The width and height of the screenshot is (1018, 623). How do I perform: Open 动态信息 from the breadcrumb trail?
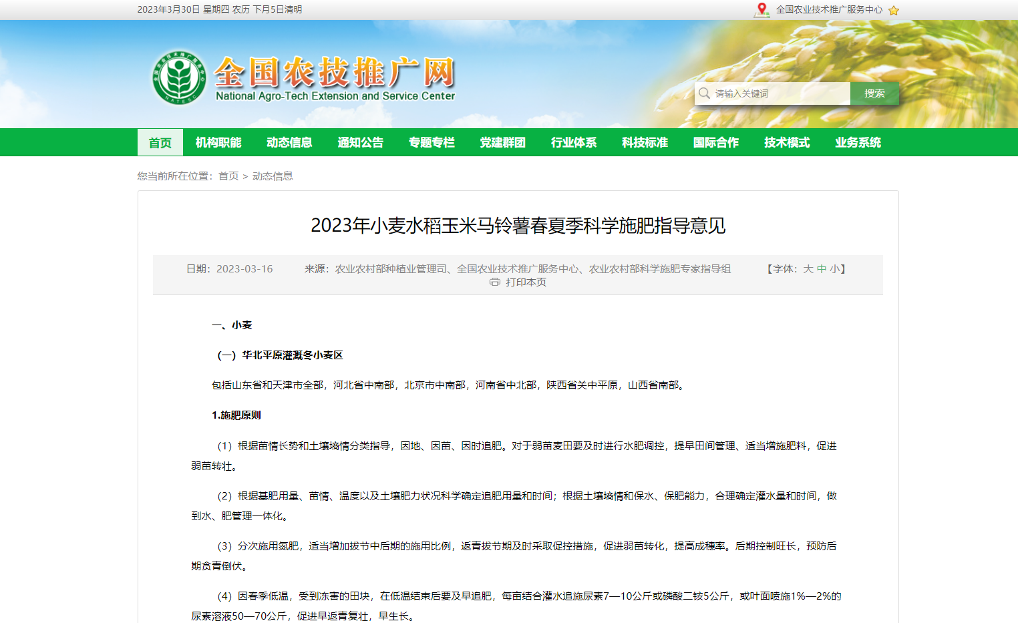[x=271, y=176]
